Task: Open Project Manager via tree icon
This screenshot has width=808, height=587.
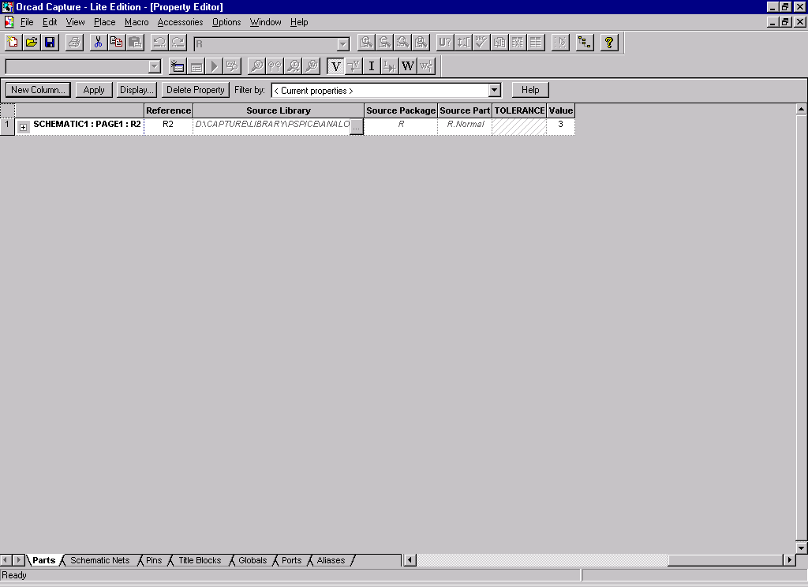Action: pyautogui.click(x=585, y=43)
